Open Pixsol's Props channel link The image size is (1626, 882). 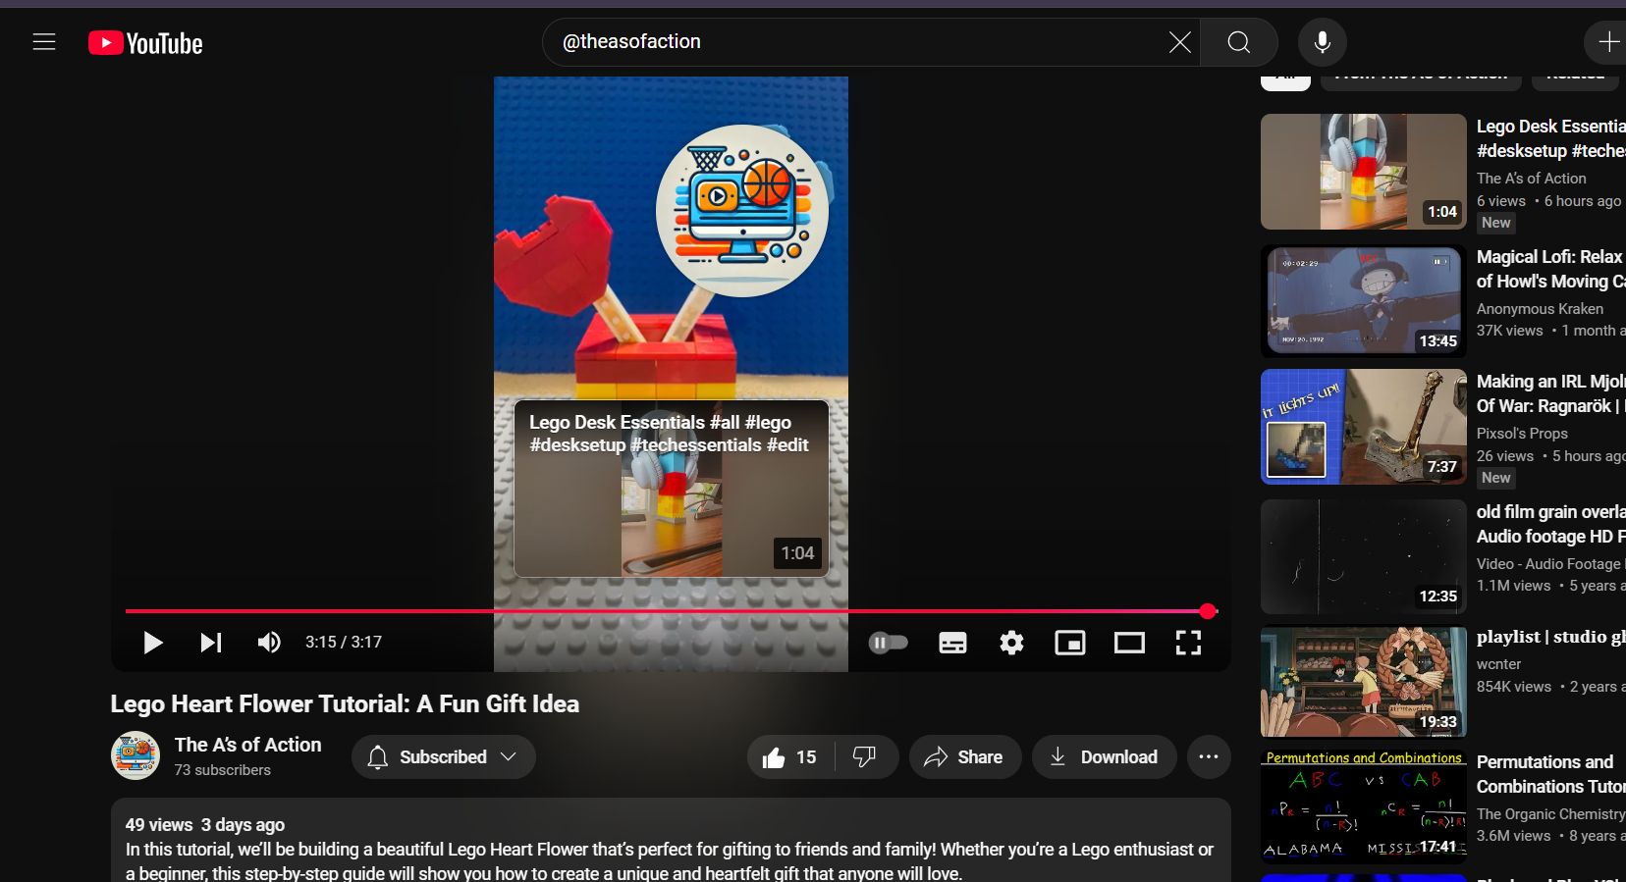[1522, 434]
